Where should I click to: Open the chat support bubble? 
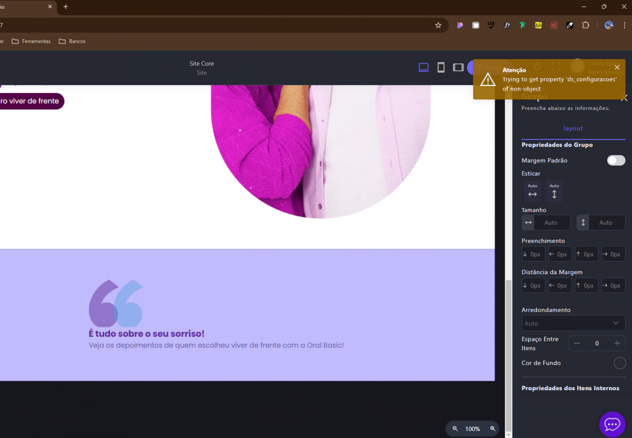(x=612, y=424)
